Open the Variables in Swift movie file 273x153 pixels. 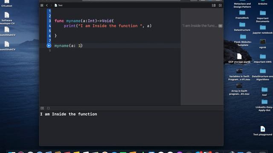tap(239, 75)
